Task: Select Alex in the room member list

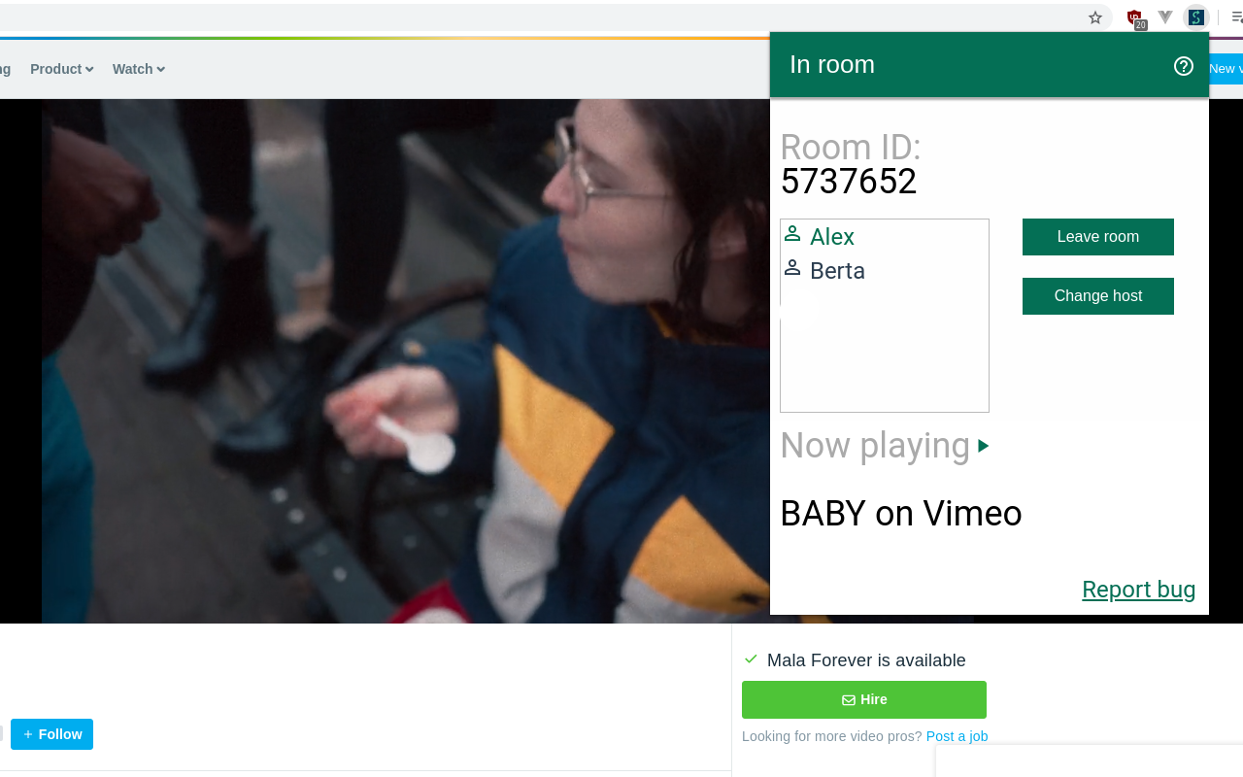Action: pyautogui.click(x=832, y=237)
